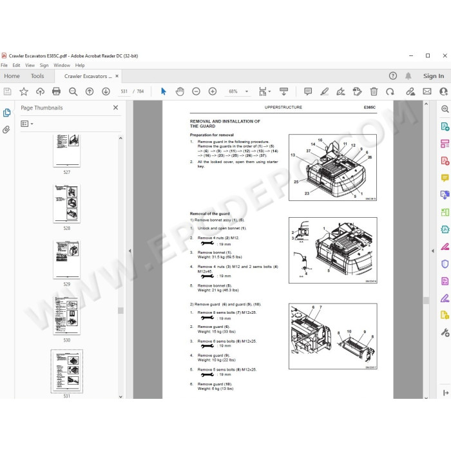Open the Help question mark
451x451 pixels.
click(x=393, y=75)
